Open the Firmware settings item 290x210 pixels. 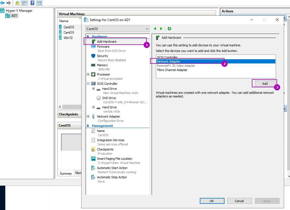pyautogui.click(x=103, y=47)
